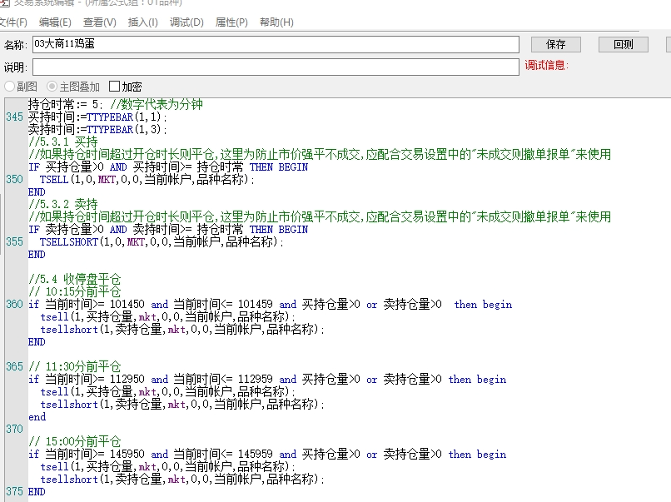Open the 插入(I) menu
Viewport: 671px width, 502px height.
pyautogui.click(x=142, y=22)
